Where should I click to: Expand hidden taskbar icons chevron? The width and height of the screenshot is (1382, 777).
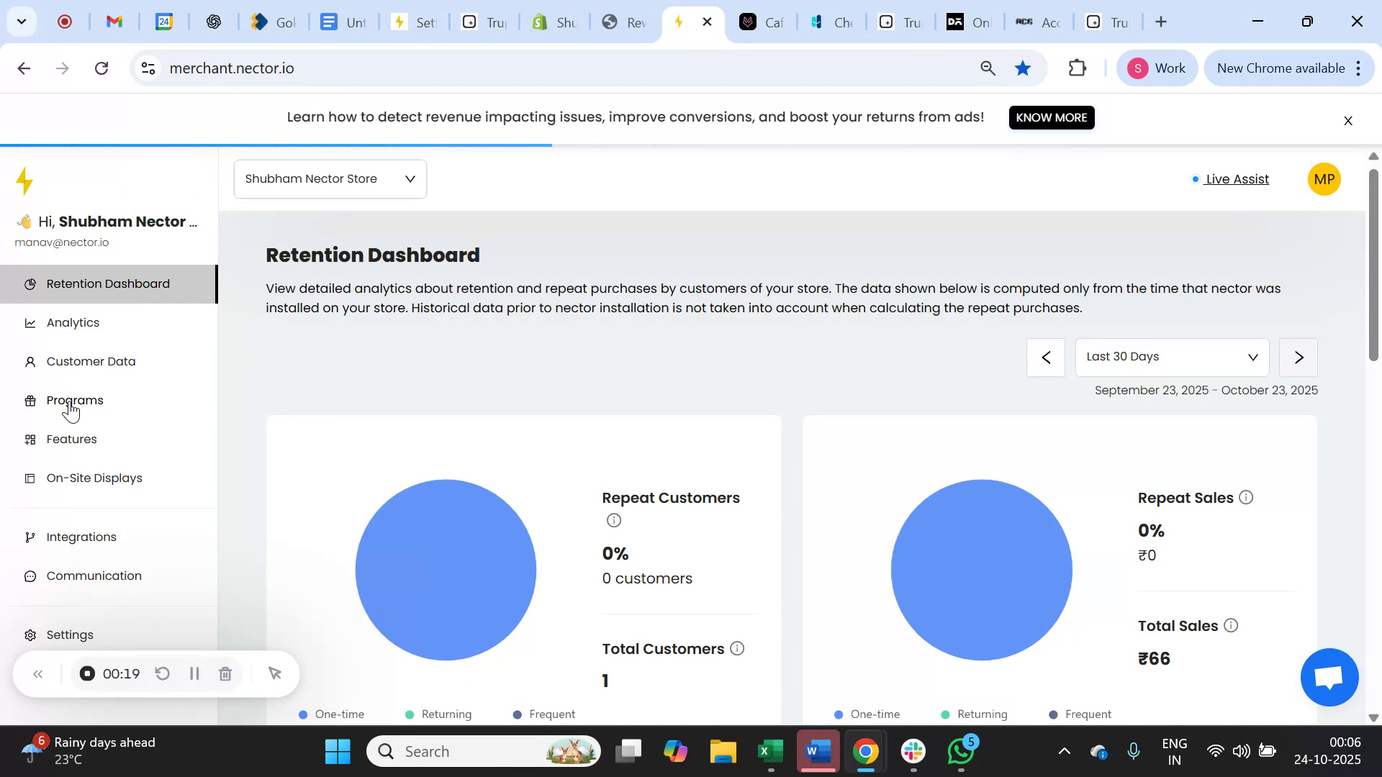(1065, 750)
